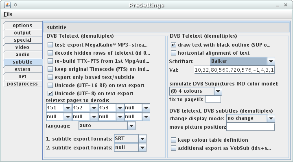293x162 pixels.
Task: Expand the IRD colour model dropdown
Action: (x=218, y=91)
